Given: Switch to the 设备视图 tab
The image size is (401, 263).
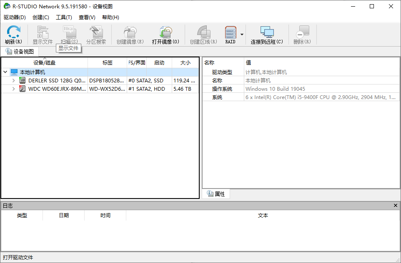Looking at the screenshot, I should [19, 51].
